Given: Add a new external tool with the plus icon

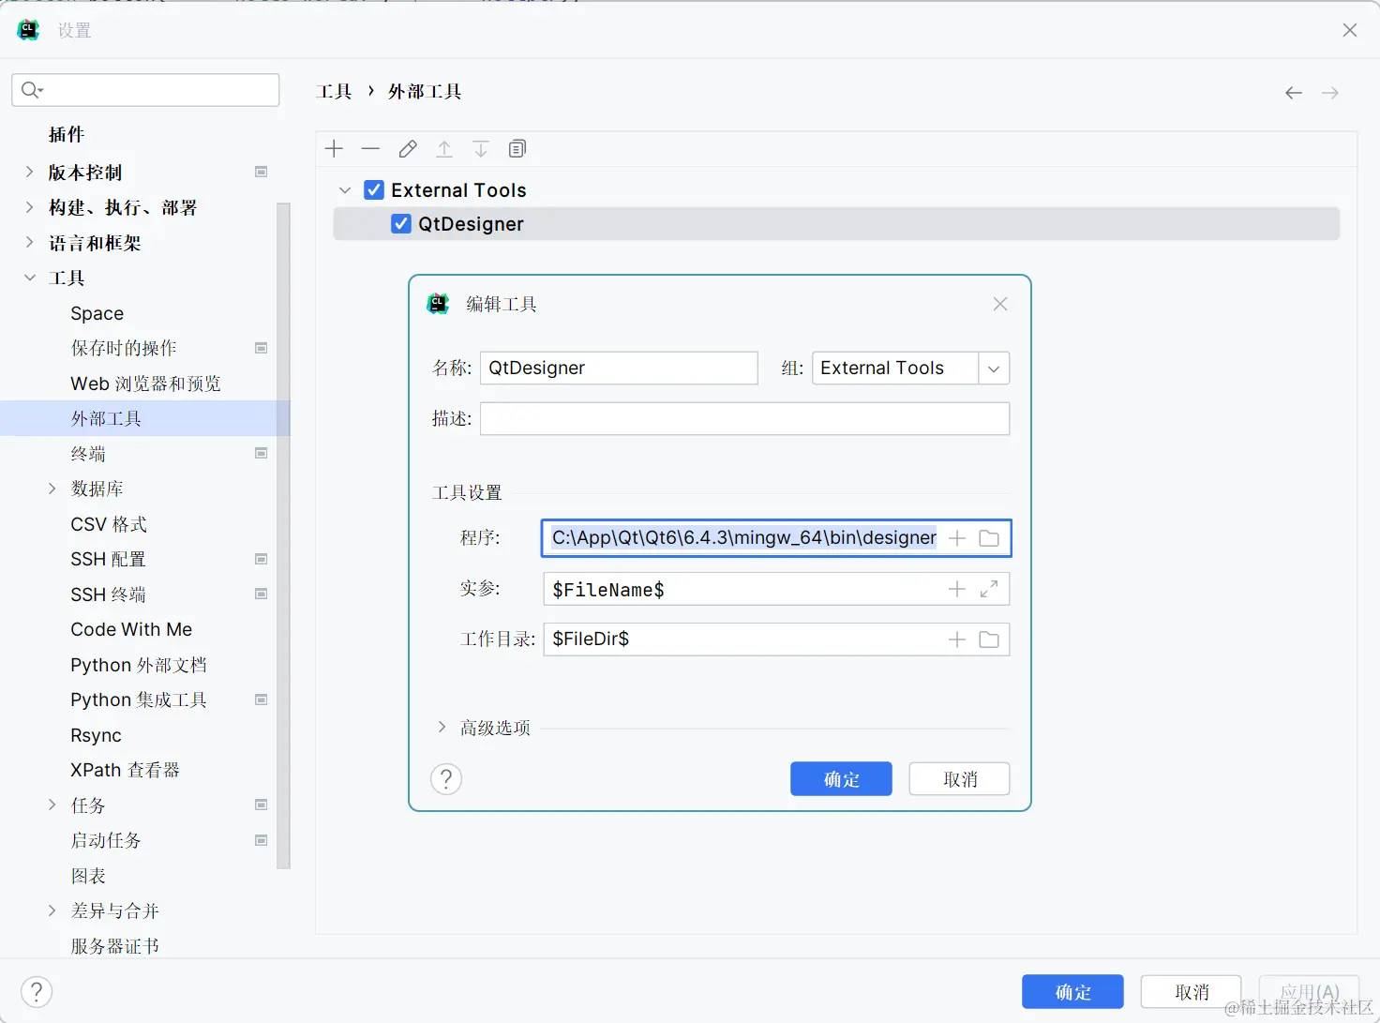Looking at the screenshot, I should coord(334,148).
